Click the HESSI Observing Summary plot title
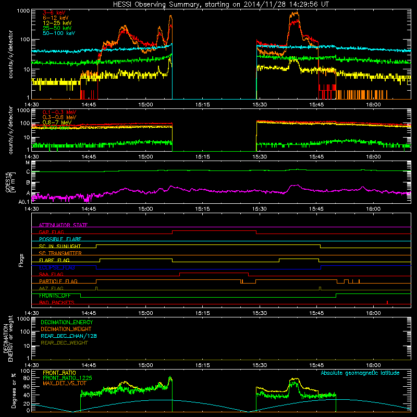 tap(220, 5)
